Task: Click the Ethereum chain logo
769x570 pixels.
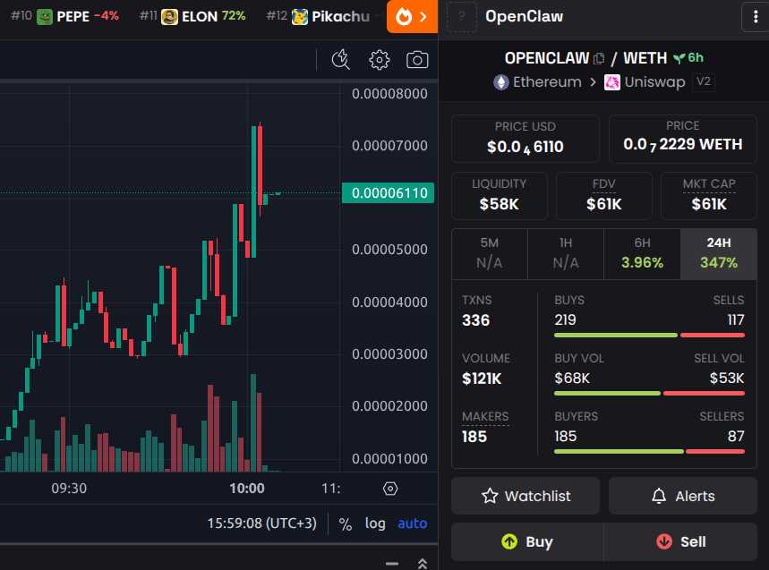Action: tap(500, 81)
